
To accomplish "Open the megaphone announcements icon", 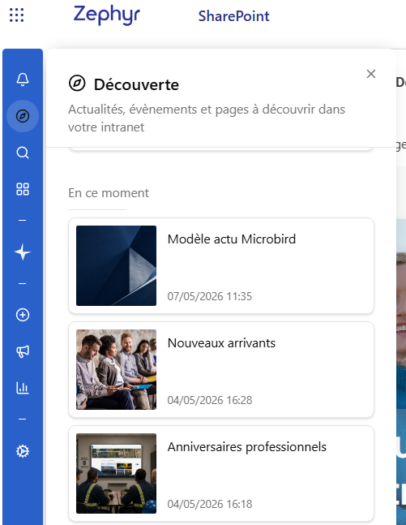I will click(23, 351).
